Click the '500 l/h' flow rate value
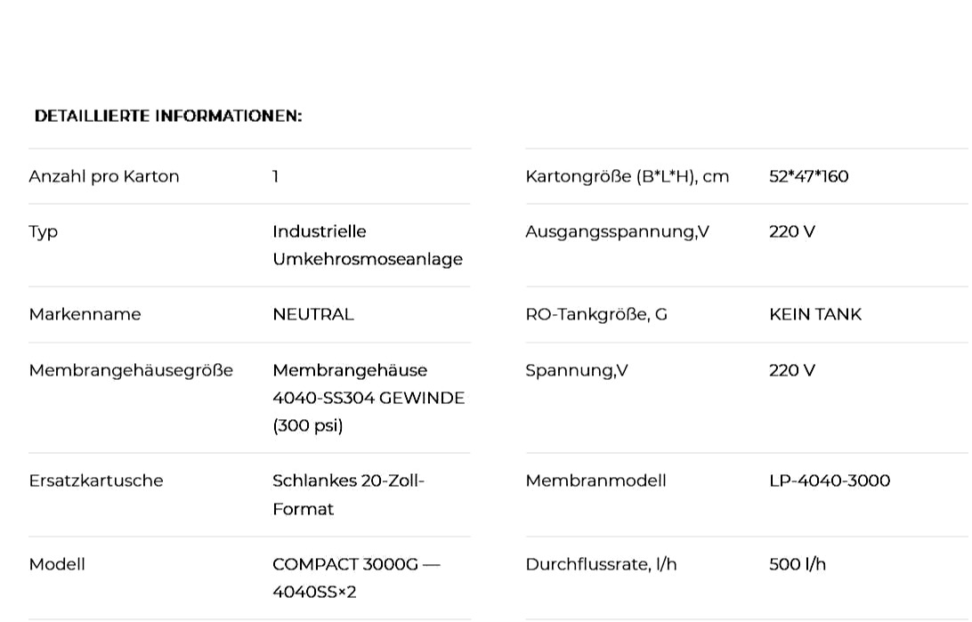 click(798, 564)
